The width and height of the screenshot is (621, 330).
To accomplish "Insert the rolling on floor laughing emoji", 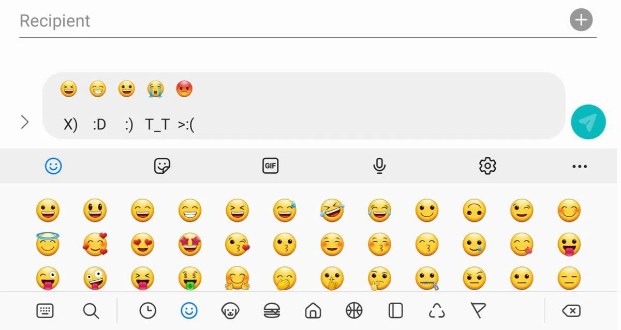I will click(332, 211).
